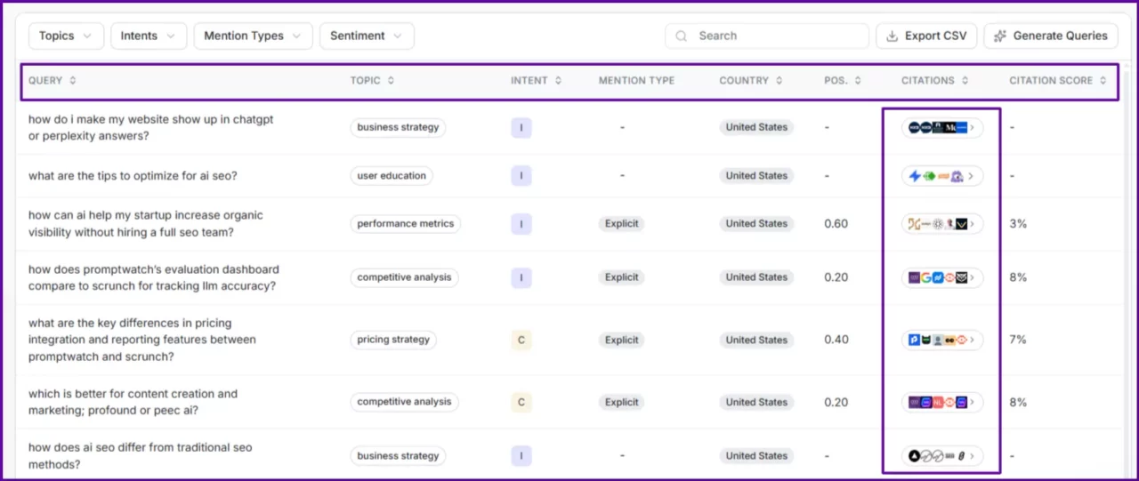
Task: Sort by the COUNTRY column header
Action: pos(751,80)
